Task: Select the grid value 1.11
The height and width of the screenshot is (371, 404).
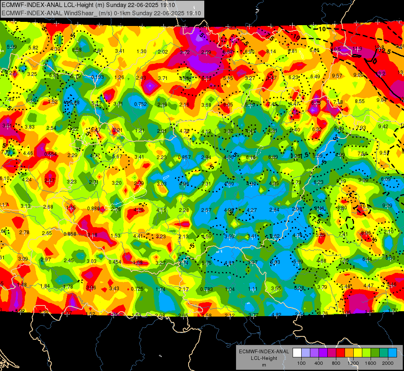Action: pos(253,289)
